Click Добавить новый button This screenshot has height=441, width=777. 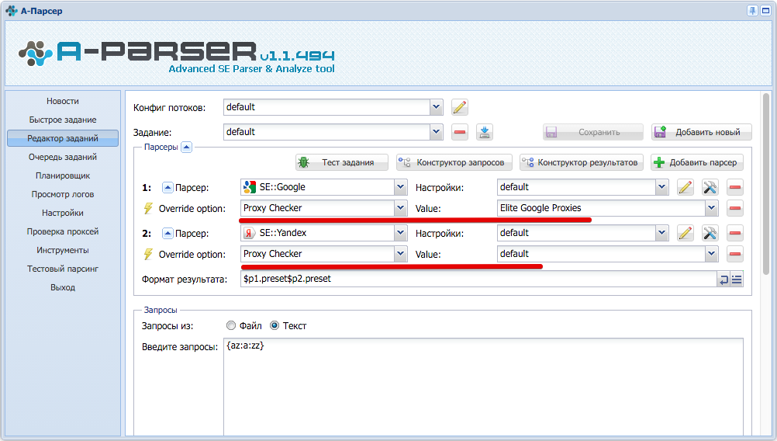[702, 132]
